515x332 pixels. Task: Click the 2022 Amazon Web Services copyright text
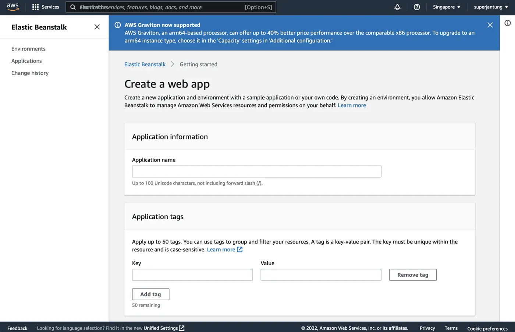pos(355,328)
